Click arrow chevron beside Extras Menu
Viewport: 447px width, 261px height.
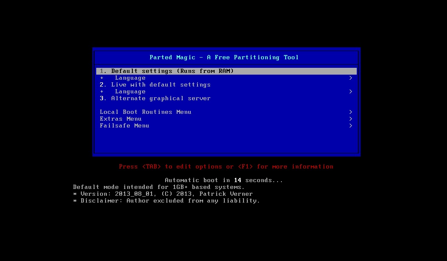pyautogui.click(x=351, y=119)
